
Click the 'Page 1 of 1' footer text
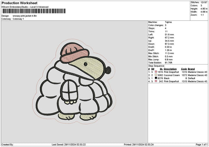tap(202, 145)
